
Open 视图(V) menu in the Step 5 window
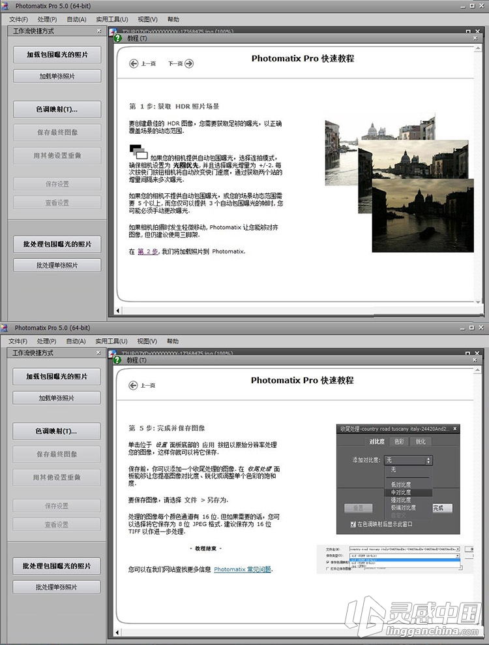click(x=147, y=341)
